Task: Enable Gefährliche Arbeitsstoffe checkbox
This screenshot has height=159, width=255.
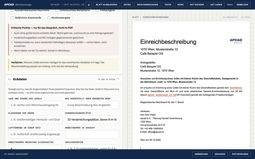Action: pyautogui.click(x=12, y=18)
